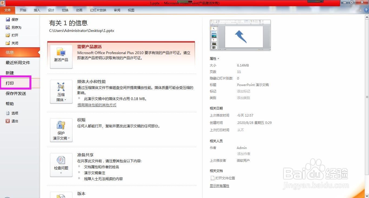This screenshot has height=198, width=369.
Task: Click 添加作者 add author field
Action: click(244, 154)
